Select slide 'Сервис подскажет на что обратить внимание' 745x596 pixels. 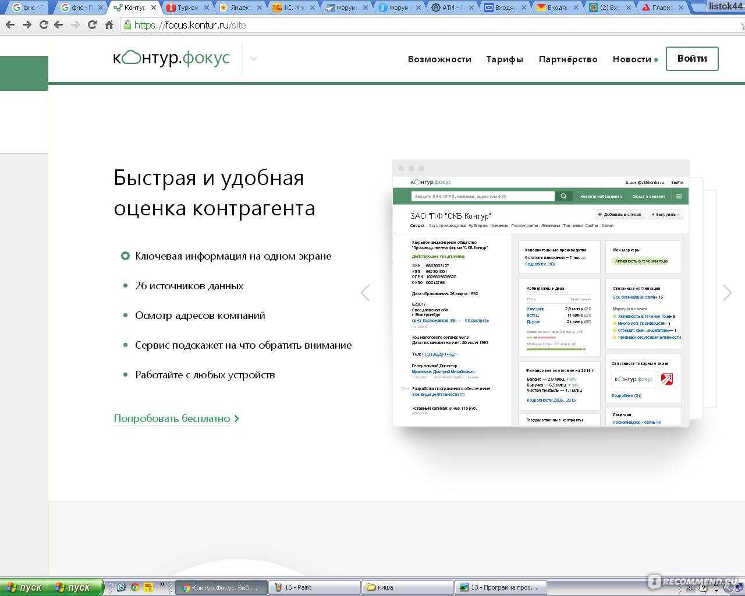coord(236,345)
